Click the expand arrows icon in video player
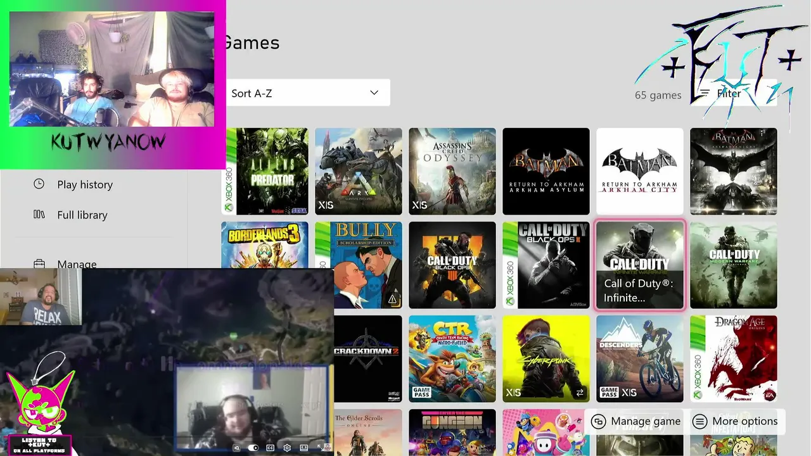Screen dimensions: 811x456 pos(321,448)
